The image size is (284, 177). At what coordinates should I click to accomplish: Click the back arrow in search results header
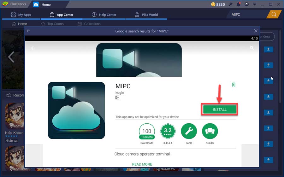pyautogui.click(x=28, y=31)
